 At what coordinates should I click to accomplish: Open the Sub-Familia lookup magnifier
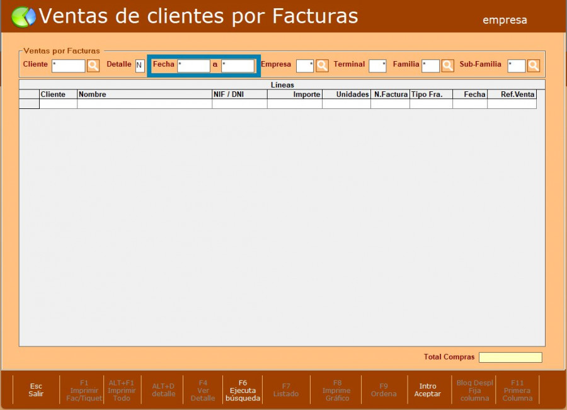tap(534, 65)
